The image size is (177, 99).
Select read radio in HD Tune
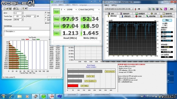point(163,23)
